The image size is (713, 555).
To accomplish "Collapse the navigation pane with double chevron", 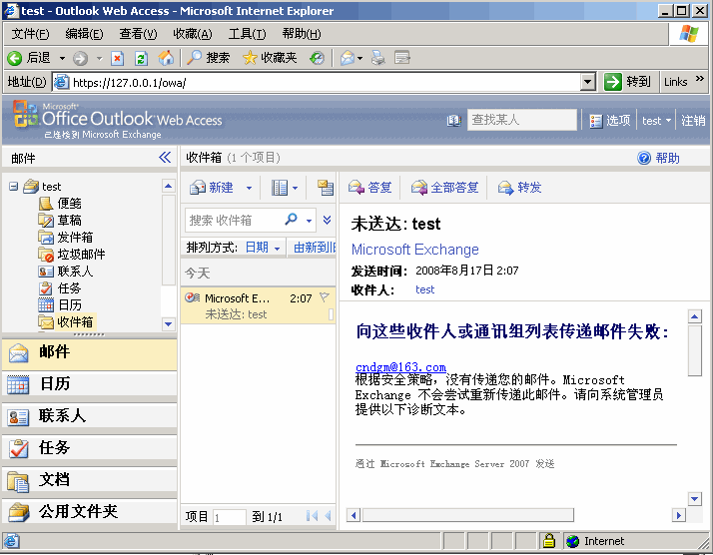I will click(x=165, y=158).
